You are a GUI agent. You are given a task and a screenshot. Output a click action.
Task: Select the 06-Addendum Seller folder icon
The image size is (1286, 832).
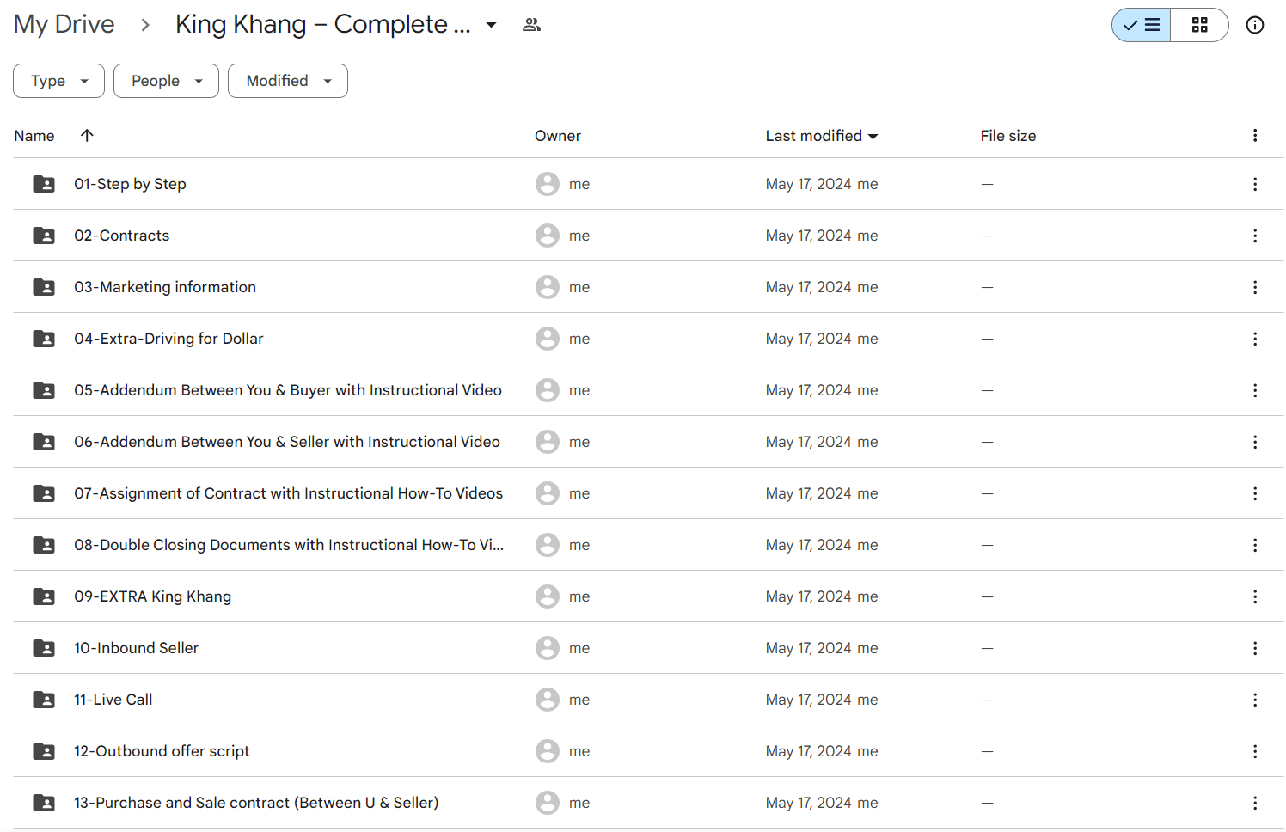(44, 442)
